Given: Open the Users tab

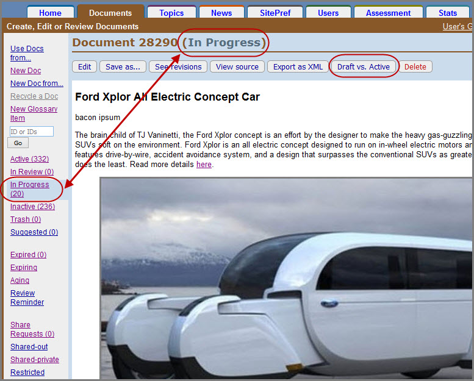Looking at the screenshot, I should coord(328,13).
